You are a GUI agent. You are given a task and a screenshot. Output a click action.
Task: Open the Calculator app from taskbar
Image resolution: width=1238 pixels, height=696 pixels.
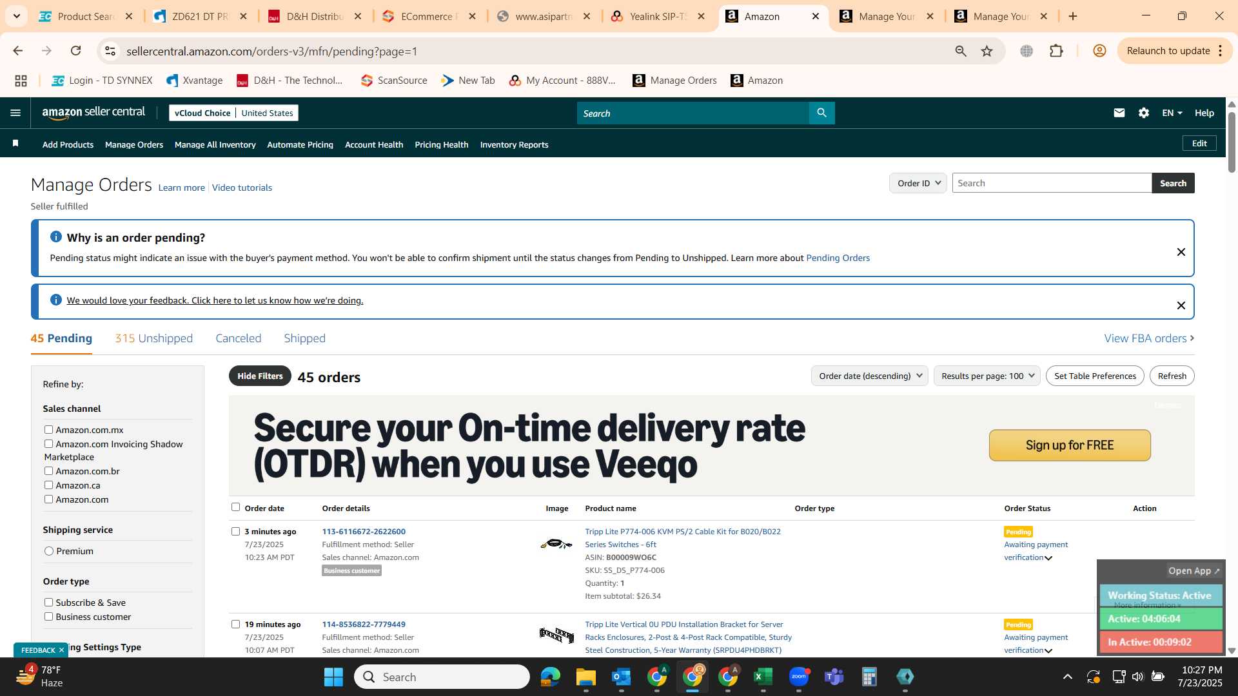click(x=870, y=677)
